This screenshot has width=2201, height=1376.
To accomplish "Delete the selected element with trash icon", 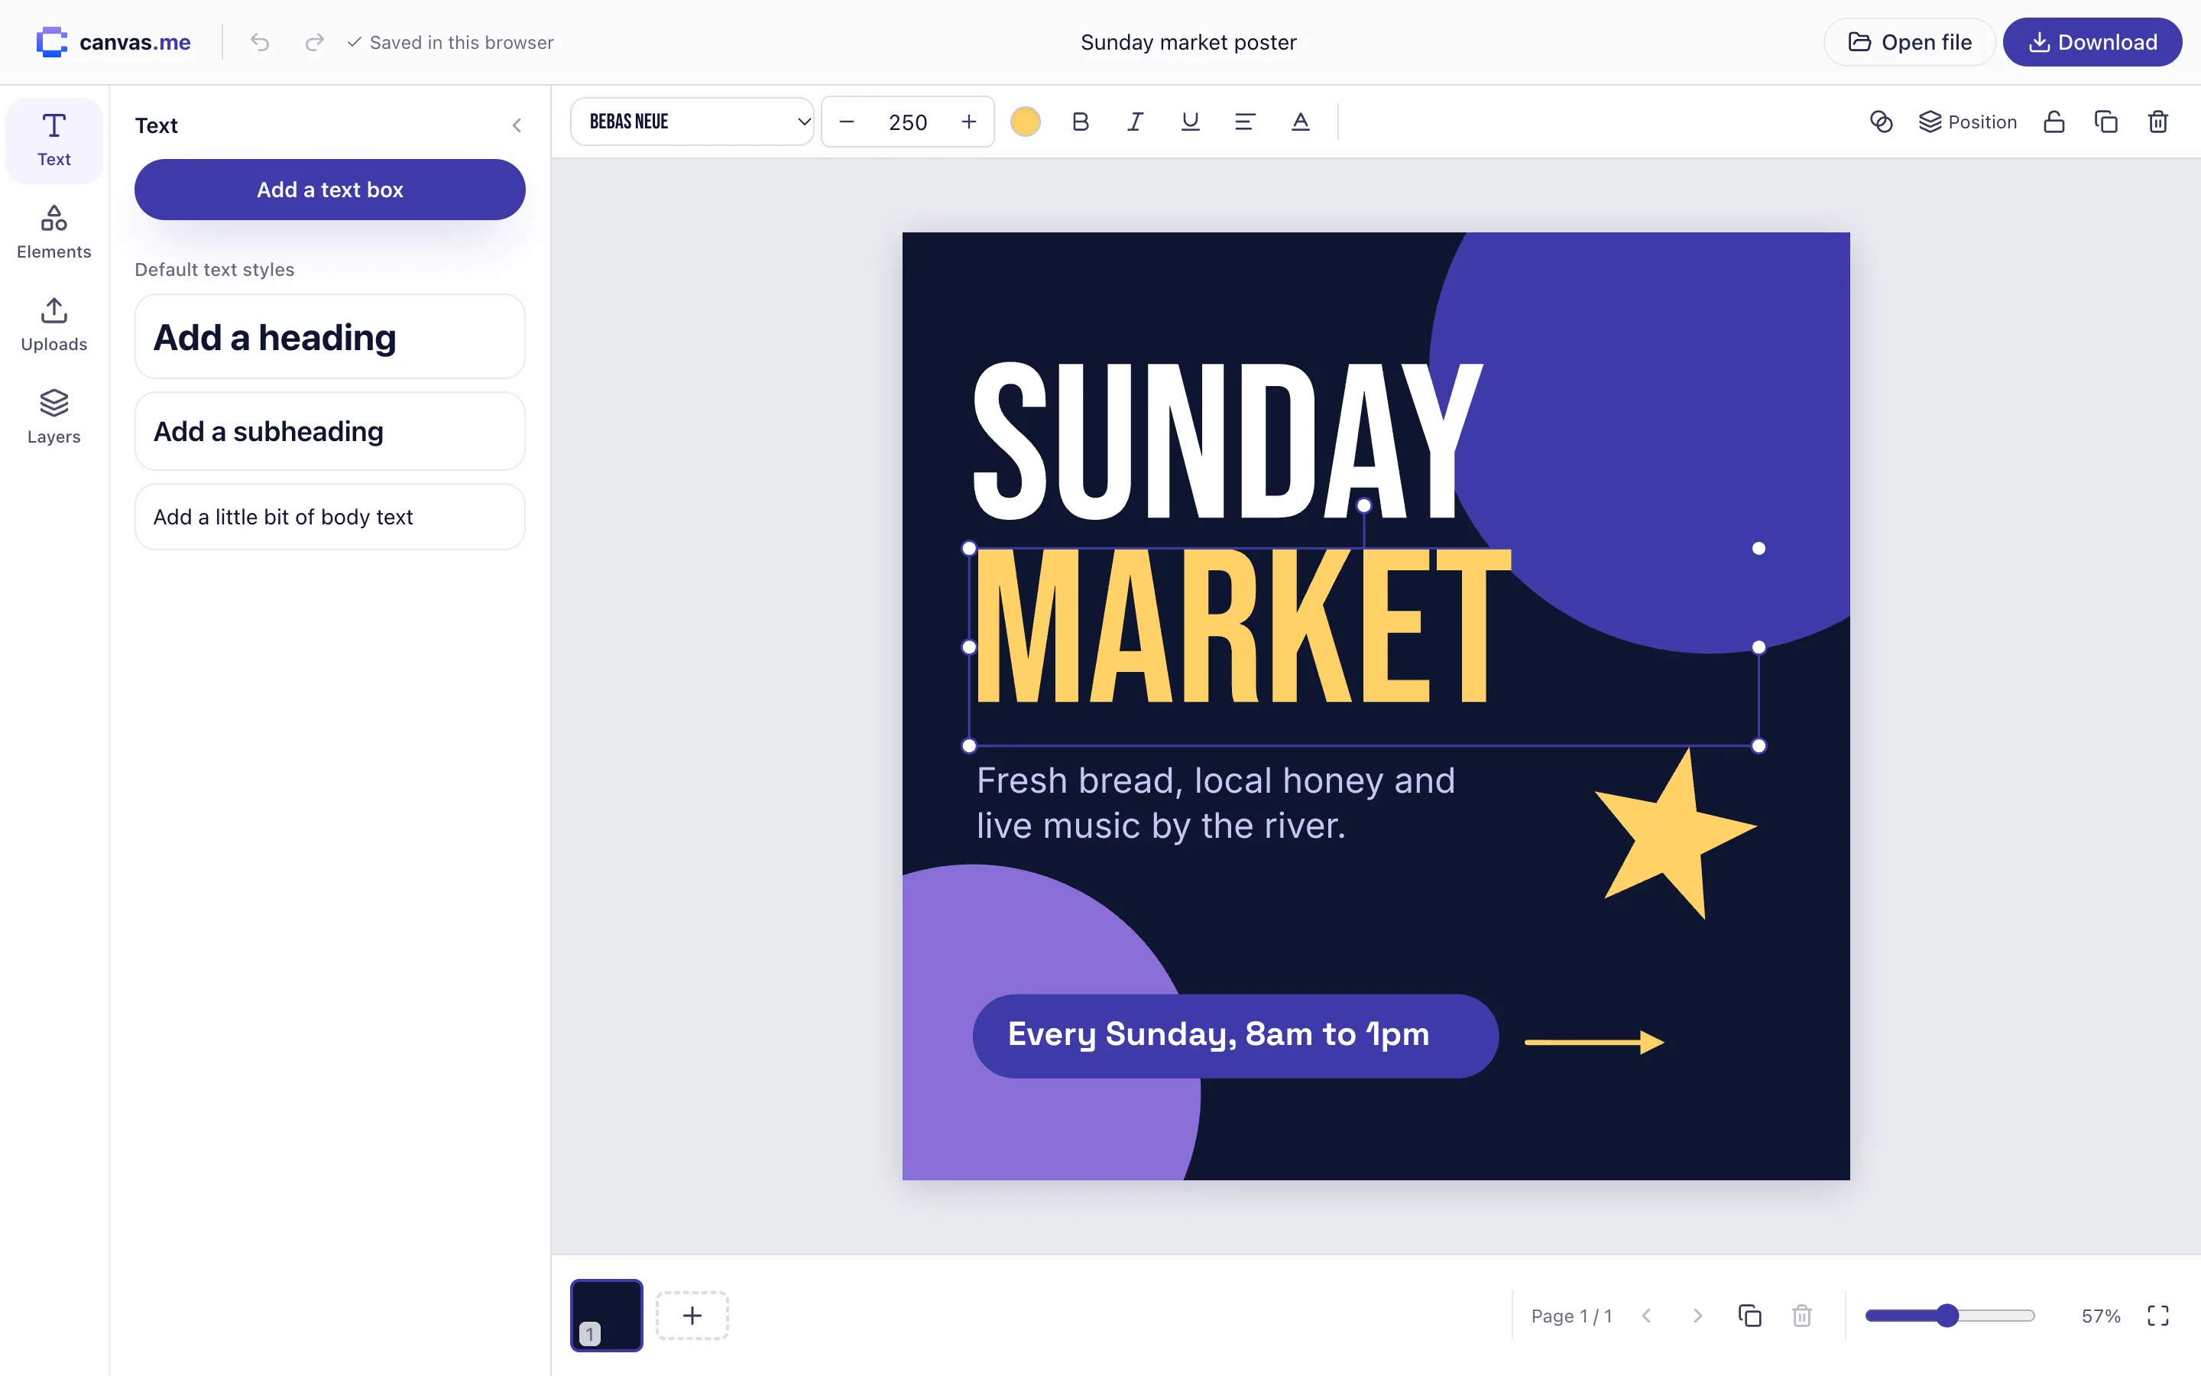I will click(x=2158, y=122).
